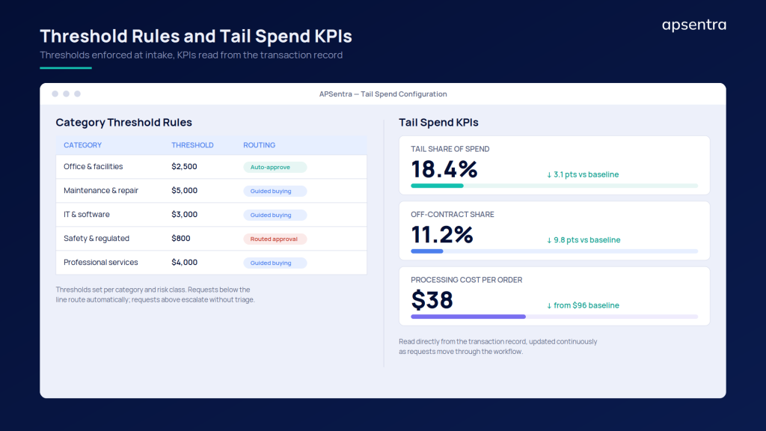
Task: Select the Maintenance & repair category
Action: [x=101, y=191]
